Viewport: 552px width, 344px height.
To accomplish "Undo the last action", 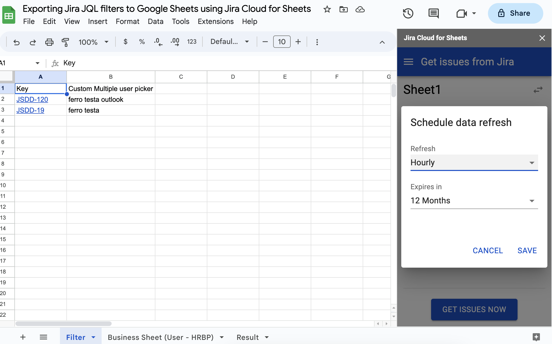I will click(x=16, y=42).
